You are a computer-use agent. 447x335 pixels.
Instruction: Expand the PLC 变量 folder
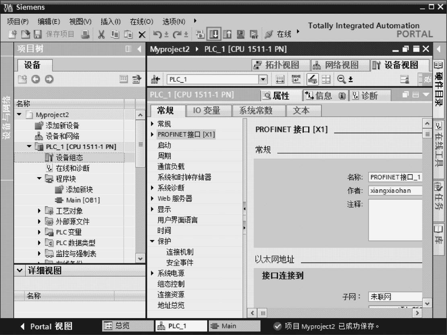[39, 232]
